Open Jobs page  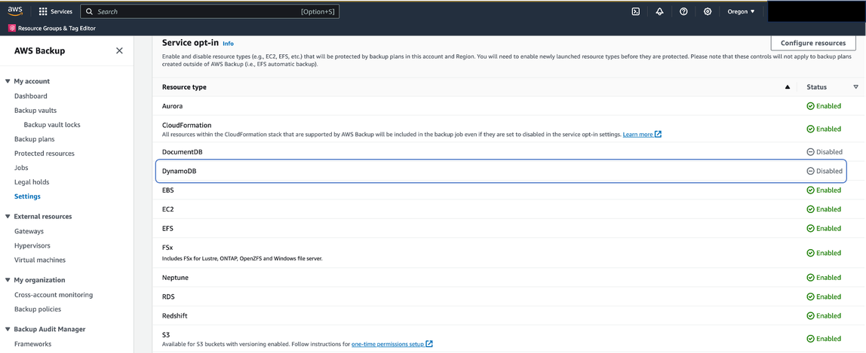(22, 167)
